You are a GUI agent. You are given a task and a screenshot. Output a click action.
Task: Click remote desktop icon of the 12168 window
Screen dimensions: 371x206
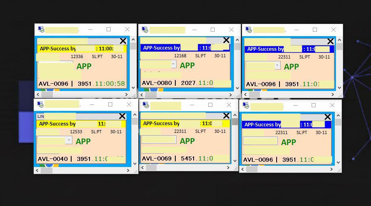pyautogui.click(x=145, y=30)
